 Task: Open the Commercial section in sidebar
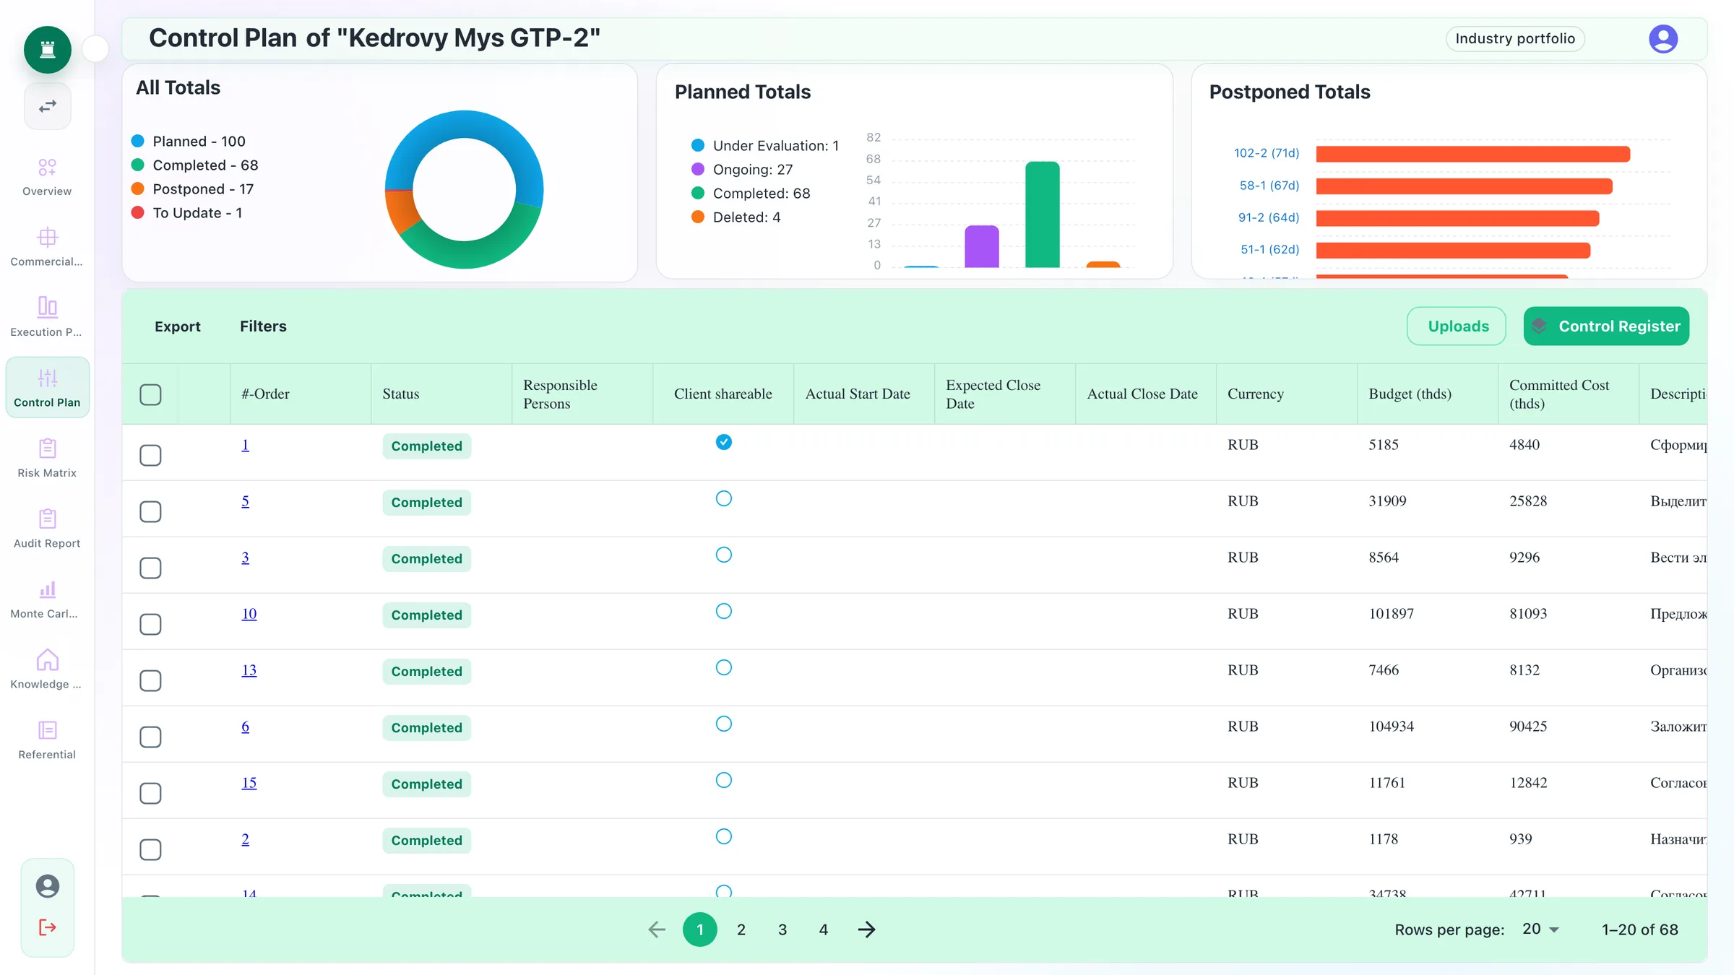[x=47, y=248]
